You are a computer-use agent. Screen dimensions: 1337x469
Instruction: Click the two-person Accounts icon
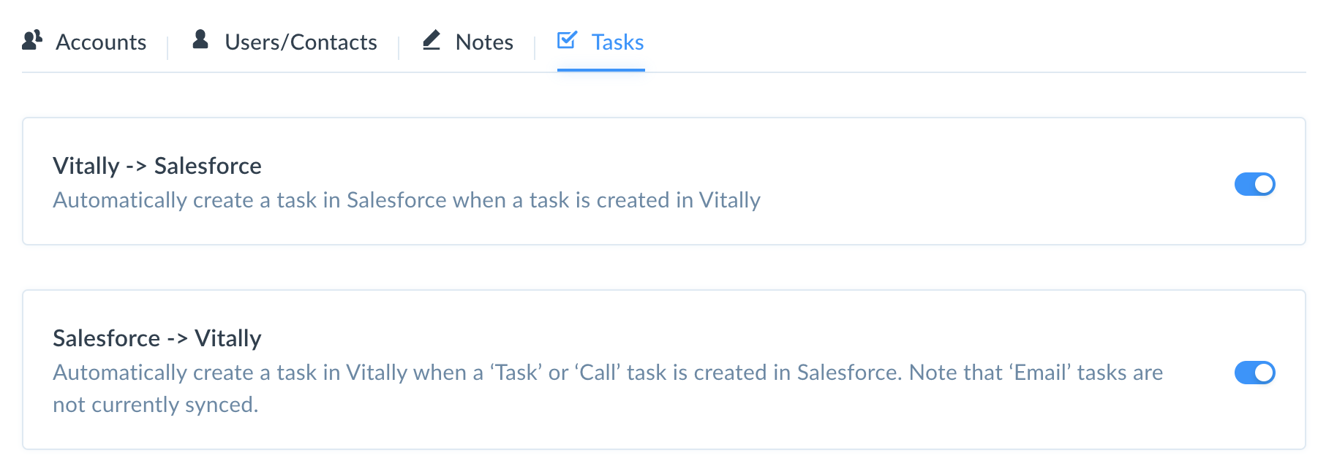pyautogui.click(x=32, y=40)
